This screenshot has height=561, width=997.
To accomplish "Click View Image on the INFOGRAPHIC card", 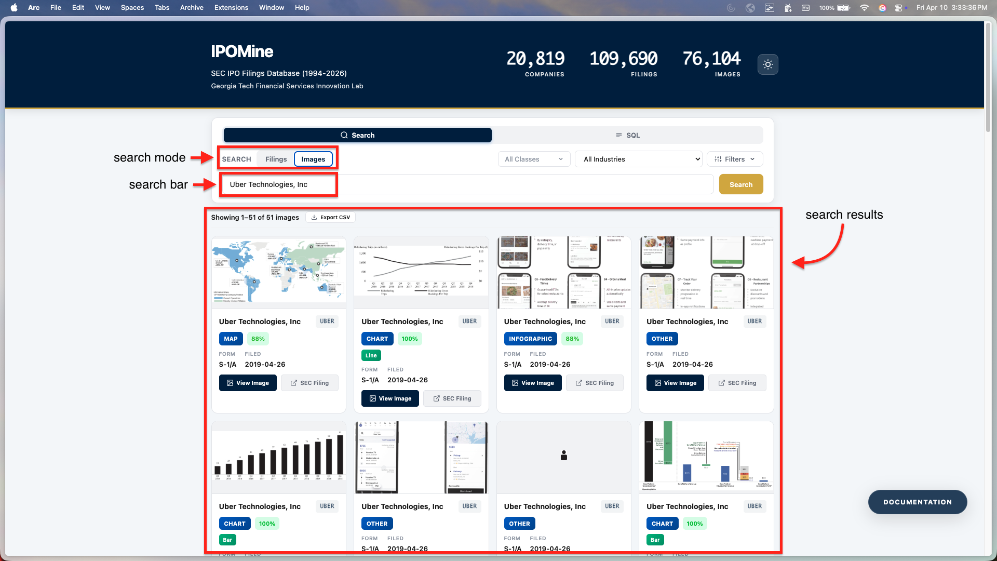I will (533, 383).
